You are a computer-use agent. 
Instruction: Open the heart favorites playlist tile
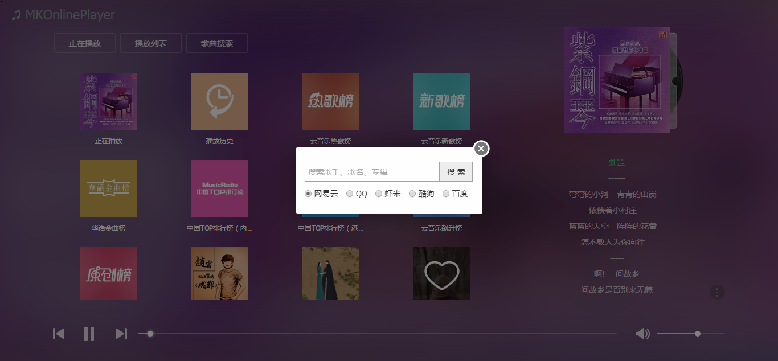pos(442,273)
